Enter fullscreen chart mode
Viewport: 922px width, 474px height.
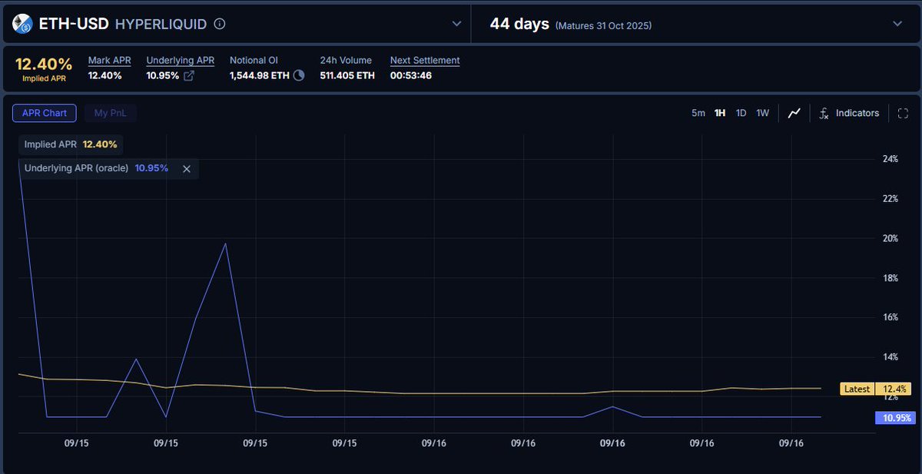[x=904, y=113]
